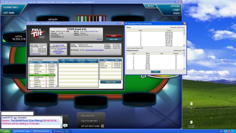Click the Main Lobby button
This screenshot has width=236, height=133.
pyautogui.click(x=114, y=39)
